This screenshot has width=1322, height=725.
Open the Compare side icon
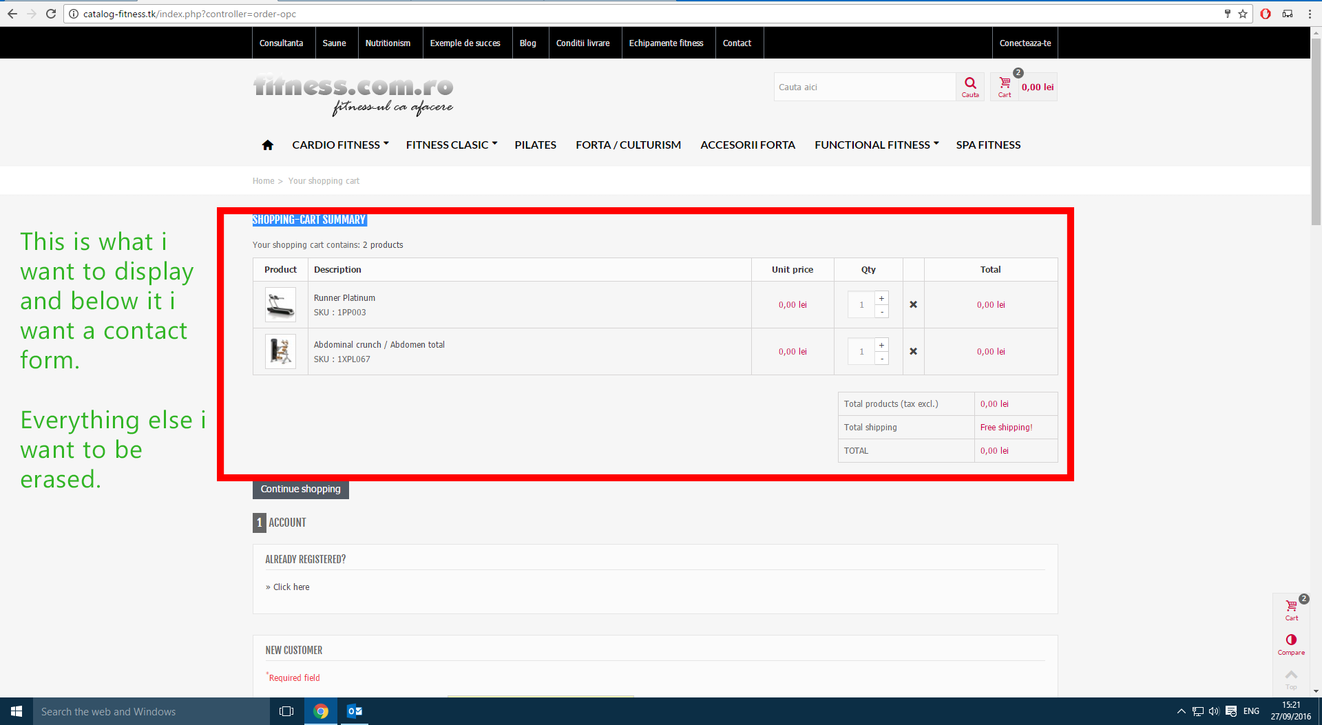click(1291, 645)
